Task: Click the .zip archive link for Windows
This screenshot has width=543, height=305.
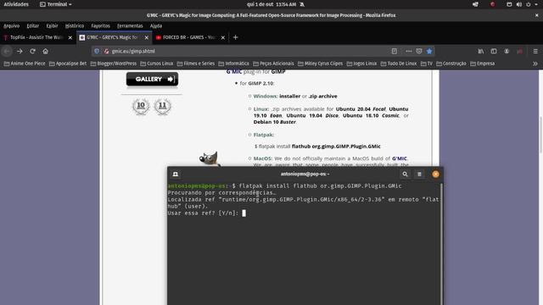Action: [322, 96]
